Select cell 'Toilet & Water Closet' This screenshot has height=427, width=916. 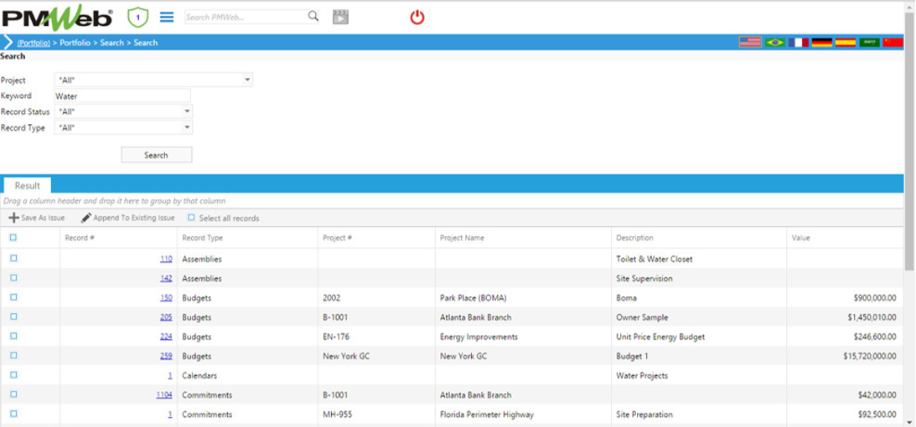click(x=655, y=259)
